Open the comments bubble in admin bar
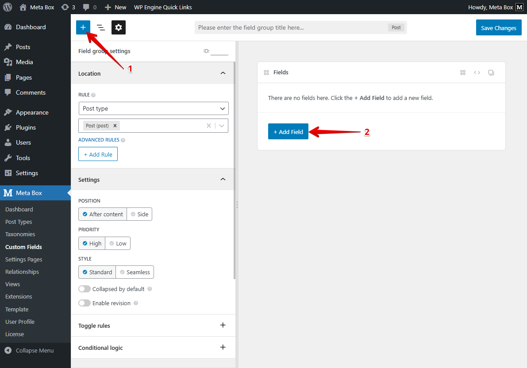 pyautogui.click(x=89, y=7)
